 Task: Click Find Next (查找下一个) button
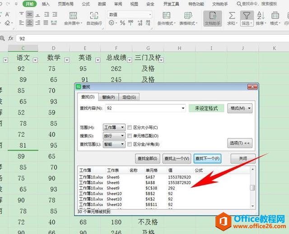click(x=208, y=158)
